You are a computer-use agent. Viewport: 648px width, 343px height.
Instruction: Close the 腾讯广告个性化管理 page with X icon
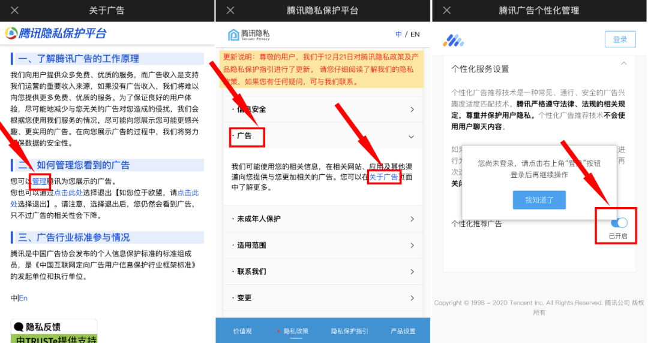tap(447, 10)
